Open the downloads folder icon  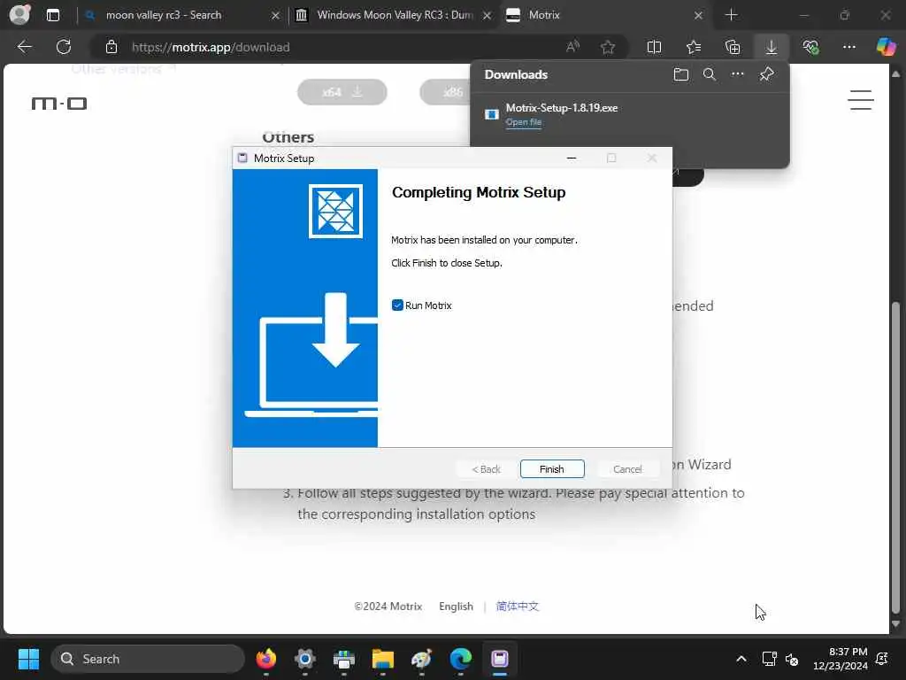pyautogui.click(x=681, y=74)
